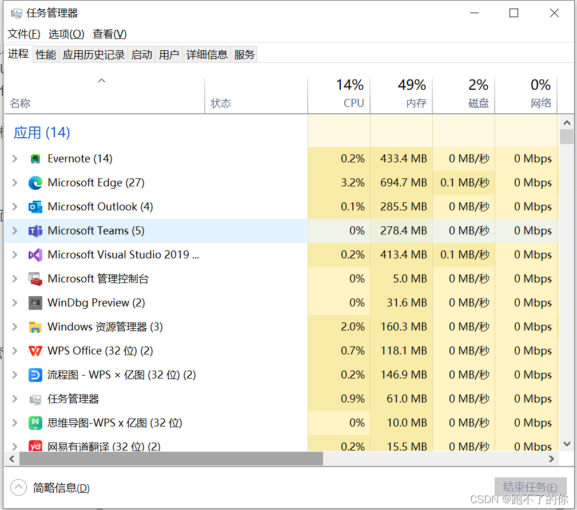Click the 694.7 MB memory value
Screen dimensions: 577x510
[x=404, y=183]
